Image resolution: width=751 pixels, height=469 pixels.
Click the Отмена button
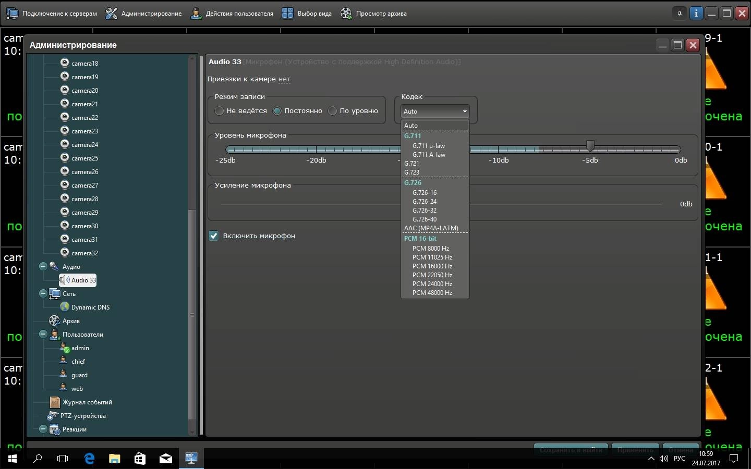point(681,449)
